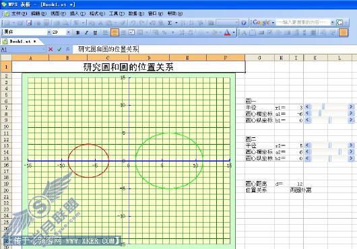Switch to the Book1.et document tab
The image size is (357, 249).
(21, 41)
